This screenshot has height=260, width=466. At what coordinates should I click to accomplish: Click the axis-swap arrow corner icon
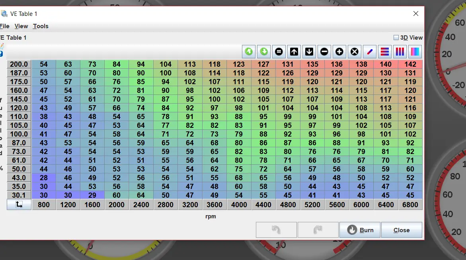pyautogui.click(x=19, y=204)
